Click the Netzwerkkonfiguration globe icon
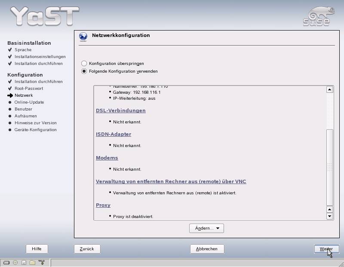The width and height of the screenshot is (344, 267). click(x=83, y=37)
